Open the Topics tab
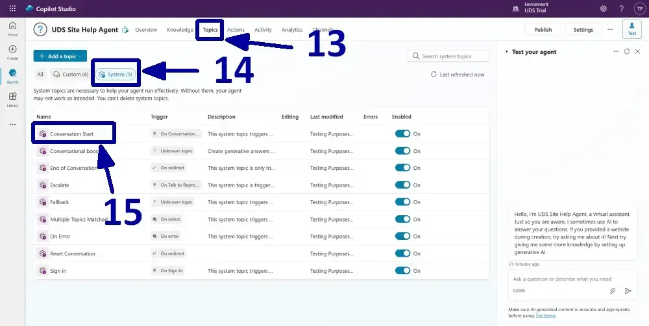 point(210,30)
